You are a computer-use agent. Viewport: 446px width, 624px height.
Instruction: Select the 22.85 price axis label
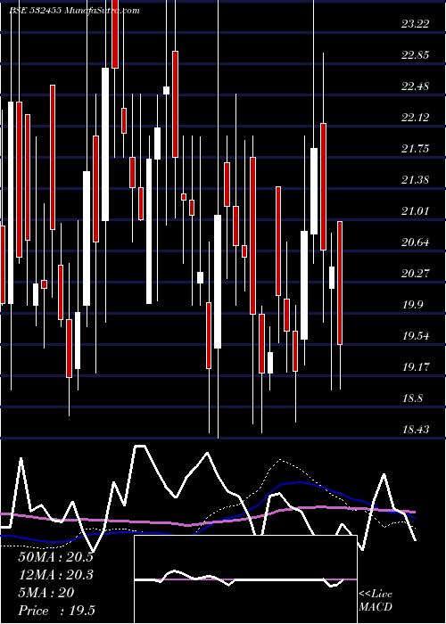(416, 54)
